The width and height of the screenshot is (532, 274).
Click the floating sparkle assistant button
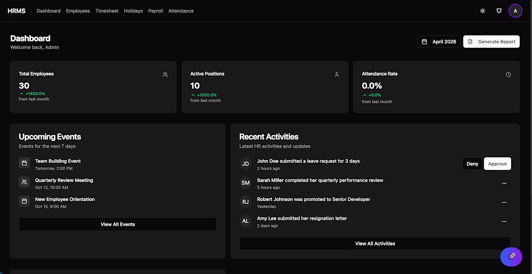[x=511, y=257]
